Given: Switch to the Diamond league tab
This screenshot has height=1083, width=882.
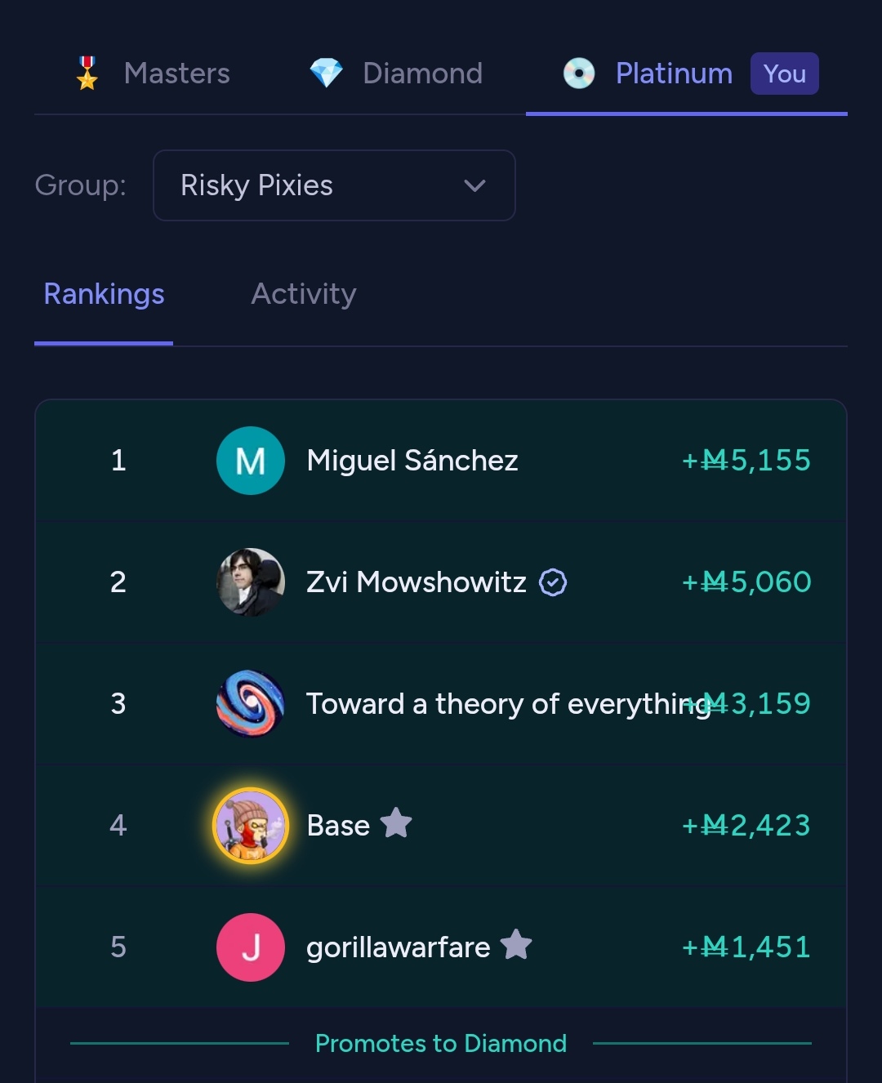Looking at the screenshot, I should coord(422,74).
